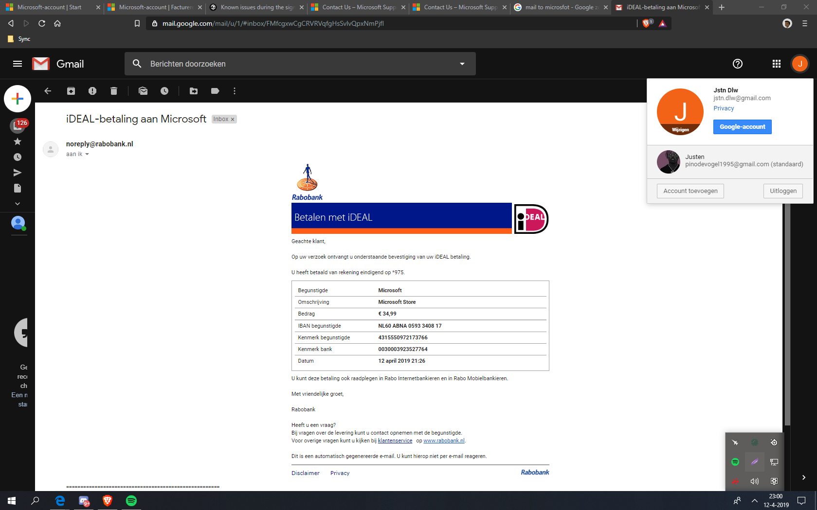Click the Google-account button
The image size is (817, 510).
(x=742, y=127)
